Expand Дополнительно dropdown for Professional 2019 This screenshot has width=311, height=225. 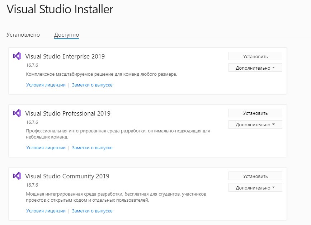tap(255, 125)
